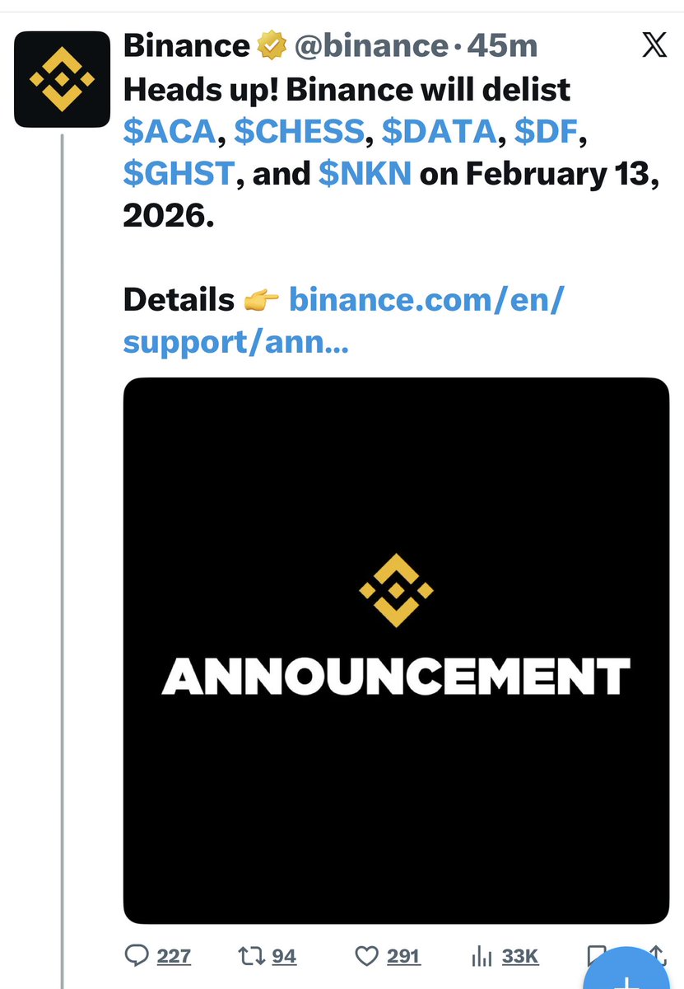Click the share upload icon
The image size is (684, 989).
[x=658, y=954]
